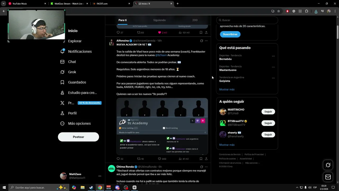Switch to the Siguiendo tab
The width and height of the screenshot is (339, 191).
(x=159, y=20)
